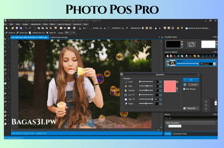Viewport: 224px width, 148px height.
Task: Select the Text tool in left toolbox
Action: click(5, 79)
